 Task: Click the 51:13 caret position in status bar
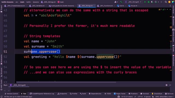point(127,97)
